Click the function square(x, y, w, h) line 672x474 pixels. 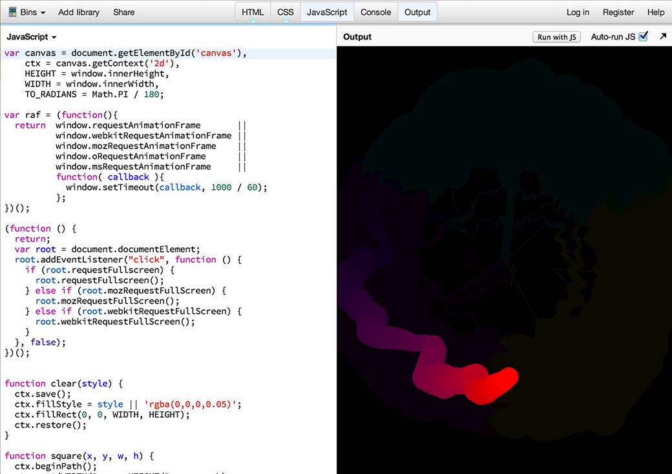[79, 456]
